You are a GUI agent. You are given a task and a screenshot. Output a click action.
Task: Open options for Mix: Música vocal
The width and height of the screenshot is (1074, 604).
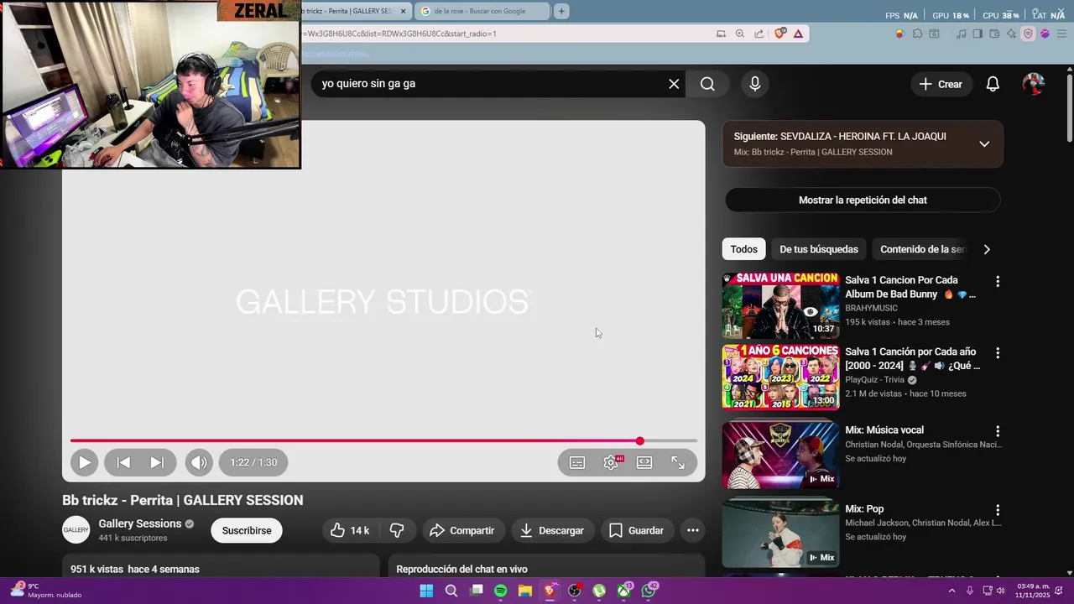click(x=998, y=431)
